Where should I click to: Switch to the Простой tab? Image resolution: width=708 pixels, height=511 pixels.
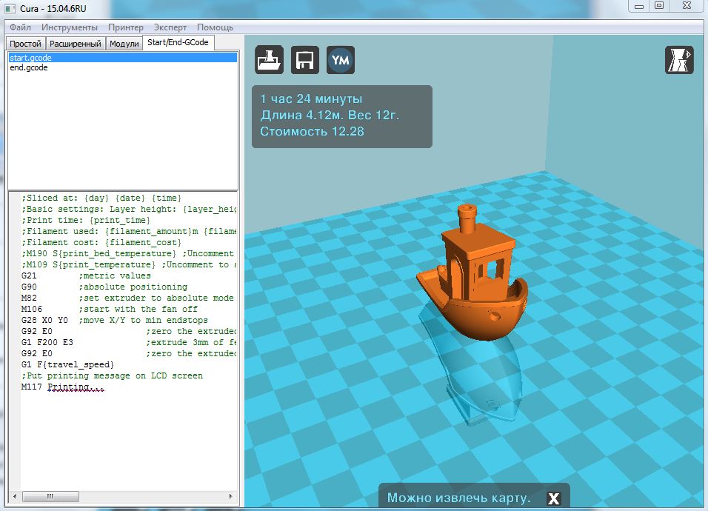pos(25,44)
